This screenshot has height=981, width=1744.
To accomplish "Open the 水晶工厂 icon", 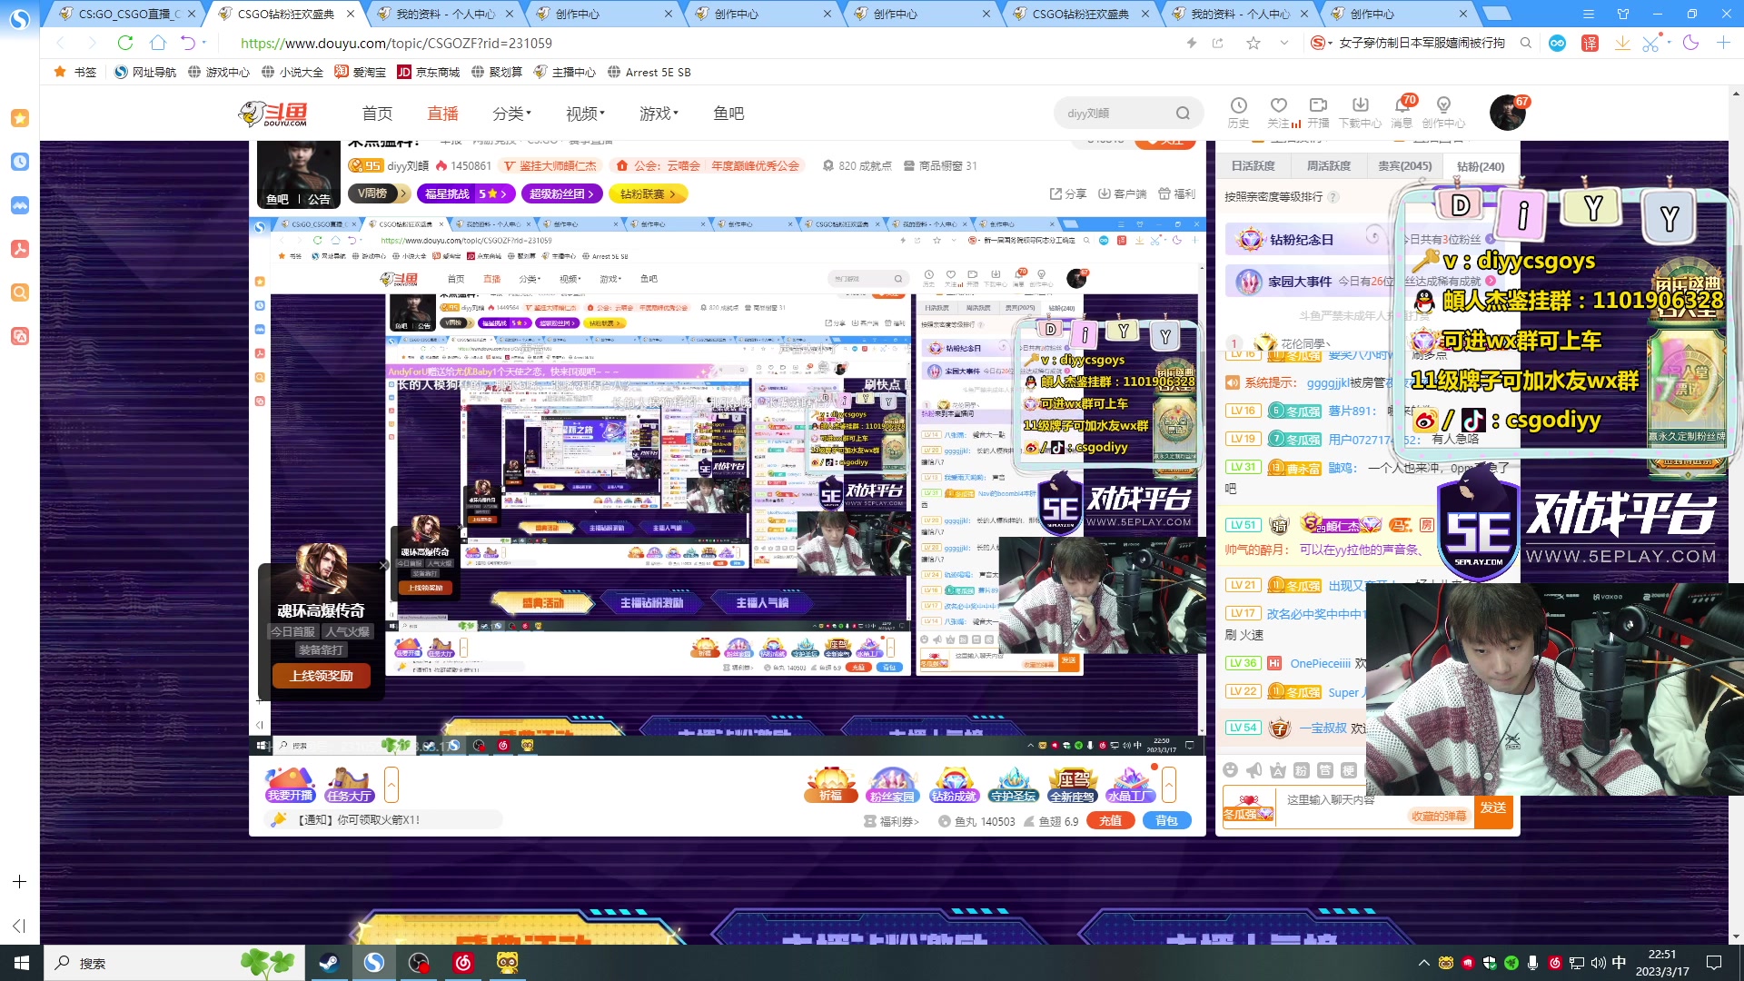I will pyautogui.click(x=1130, y=785).
